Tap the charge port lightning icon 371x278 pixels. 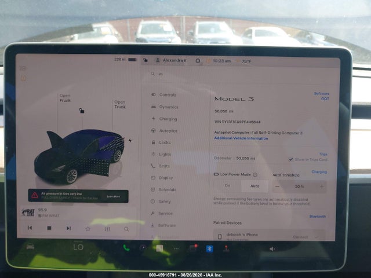pyautogui.click(x=130, y=140)
